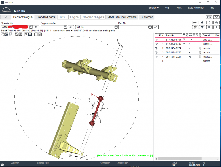Open the shopping cart icon at top right
221x167 pixels.
click(x=216, y=17)
